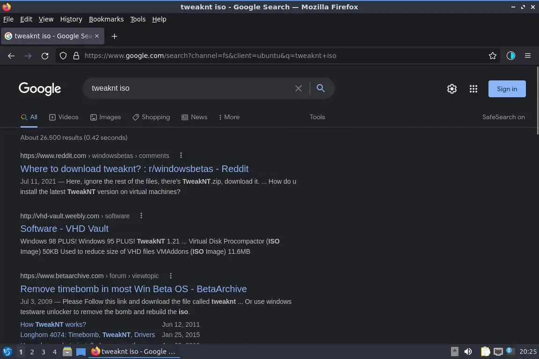This screenshot has width=539, height=359.
Task: Open the View menu
Action: [x=46, y=19]
